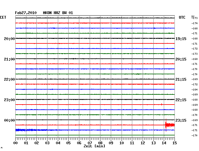Click minute tick label 09 on x-axis
Screen dimensions: 199x151
pyautogui.click(x=111, y=143)
